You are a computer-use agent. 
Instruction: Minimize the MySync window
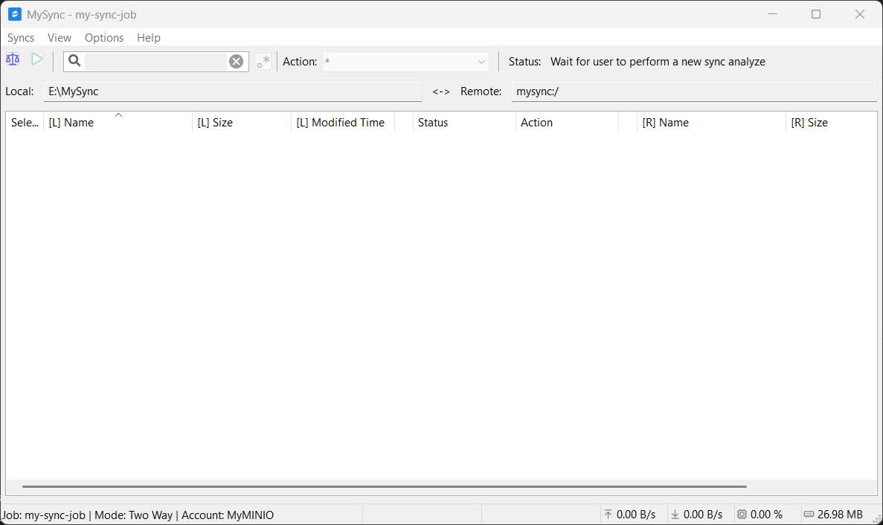773,14
